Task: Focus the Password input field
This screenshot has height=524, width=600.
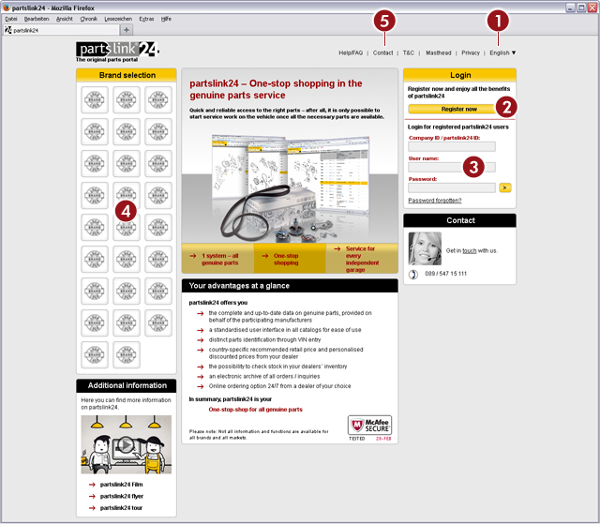Action: [x=452, y=187]
